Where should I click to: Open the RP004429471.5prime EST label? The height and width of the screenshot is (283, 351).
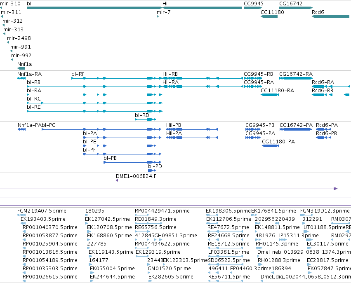tap(162, 211)
